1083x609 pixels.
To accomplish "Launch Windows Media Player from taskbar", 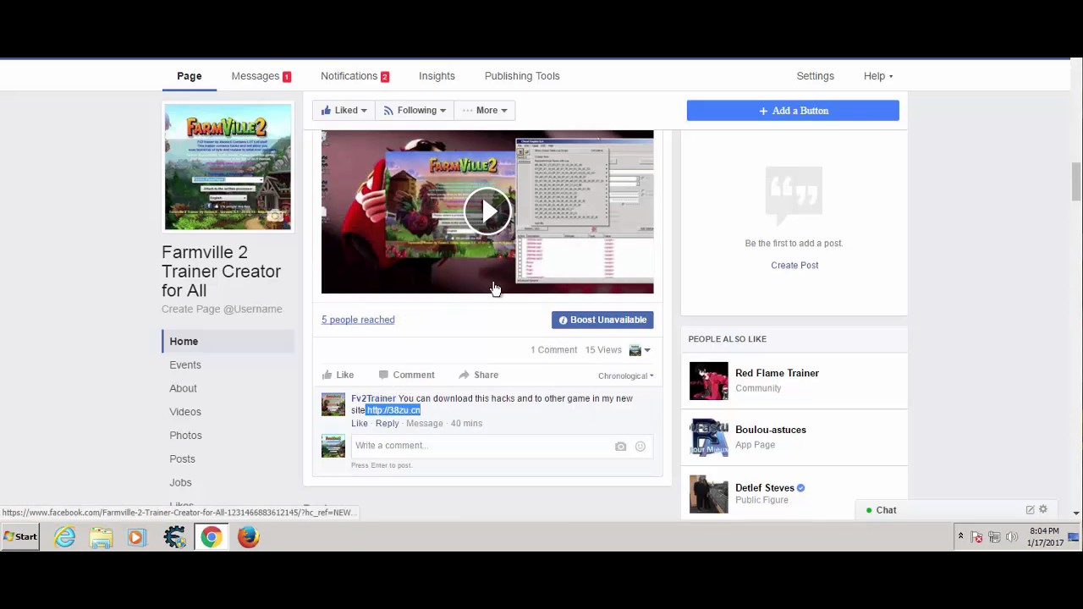I will pyautogui.click(x=137, y=537).
